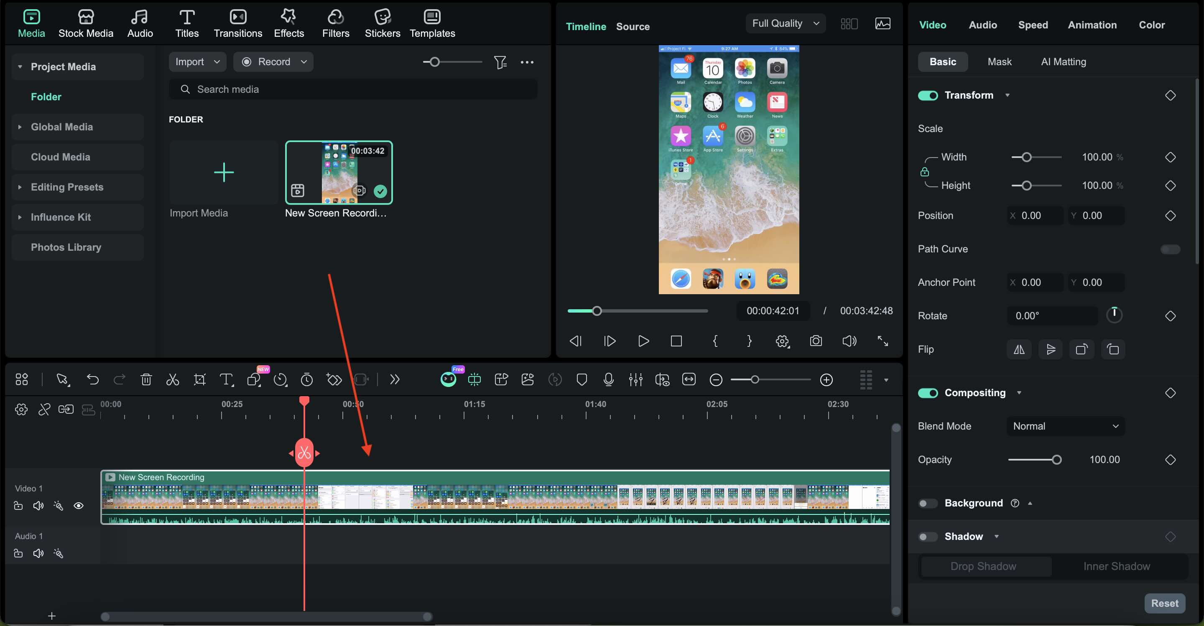
Task: Take a snapshot with camera icon
Action: 816,341
